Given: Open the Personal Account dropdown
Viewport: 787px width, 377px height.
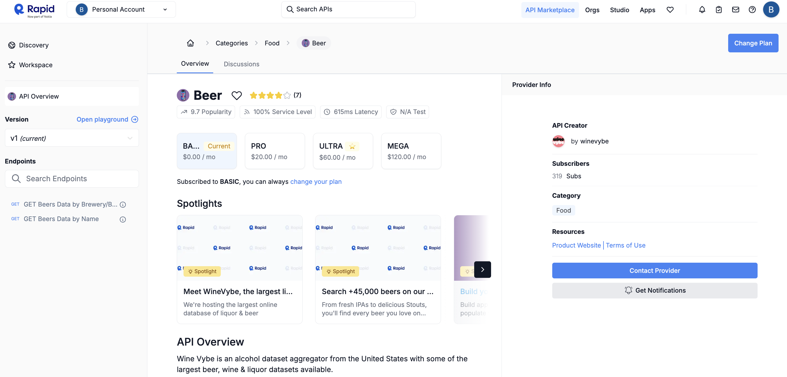Looking at the screenshot, I should (x=121, y=10).
